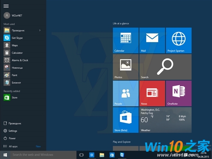
Task: Open the Store (Beta) tile
Action: pos(126,120)
